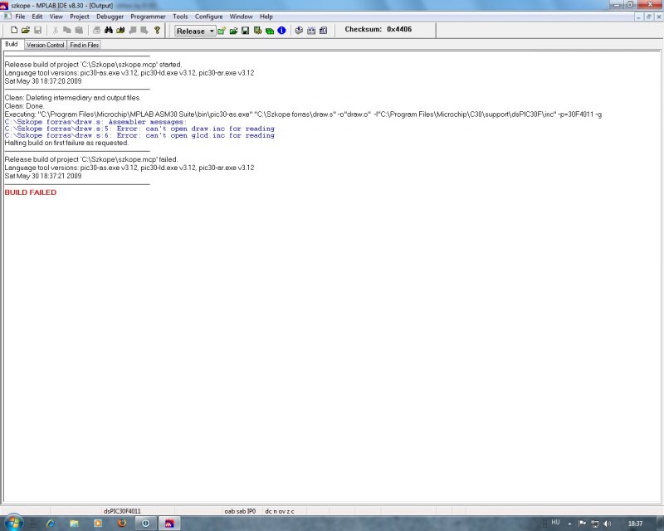
Task: Open the Programmer menu
Action: point(148,17)
